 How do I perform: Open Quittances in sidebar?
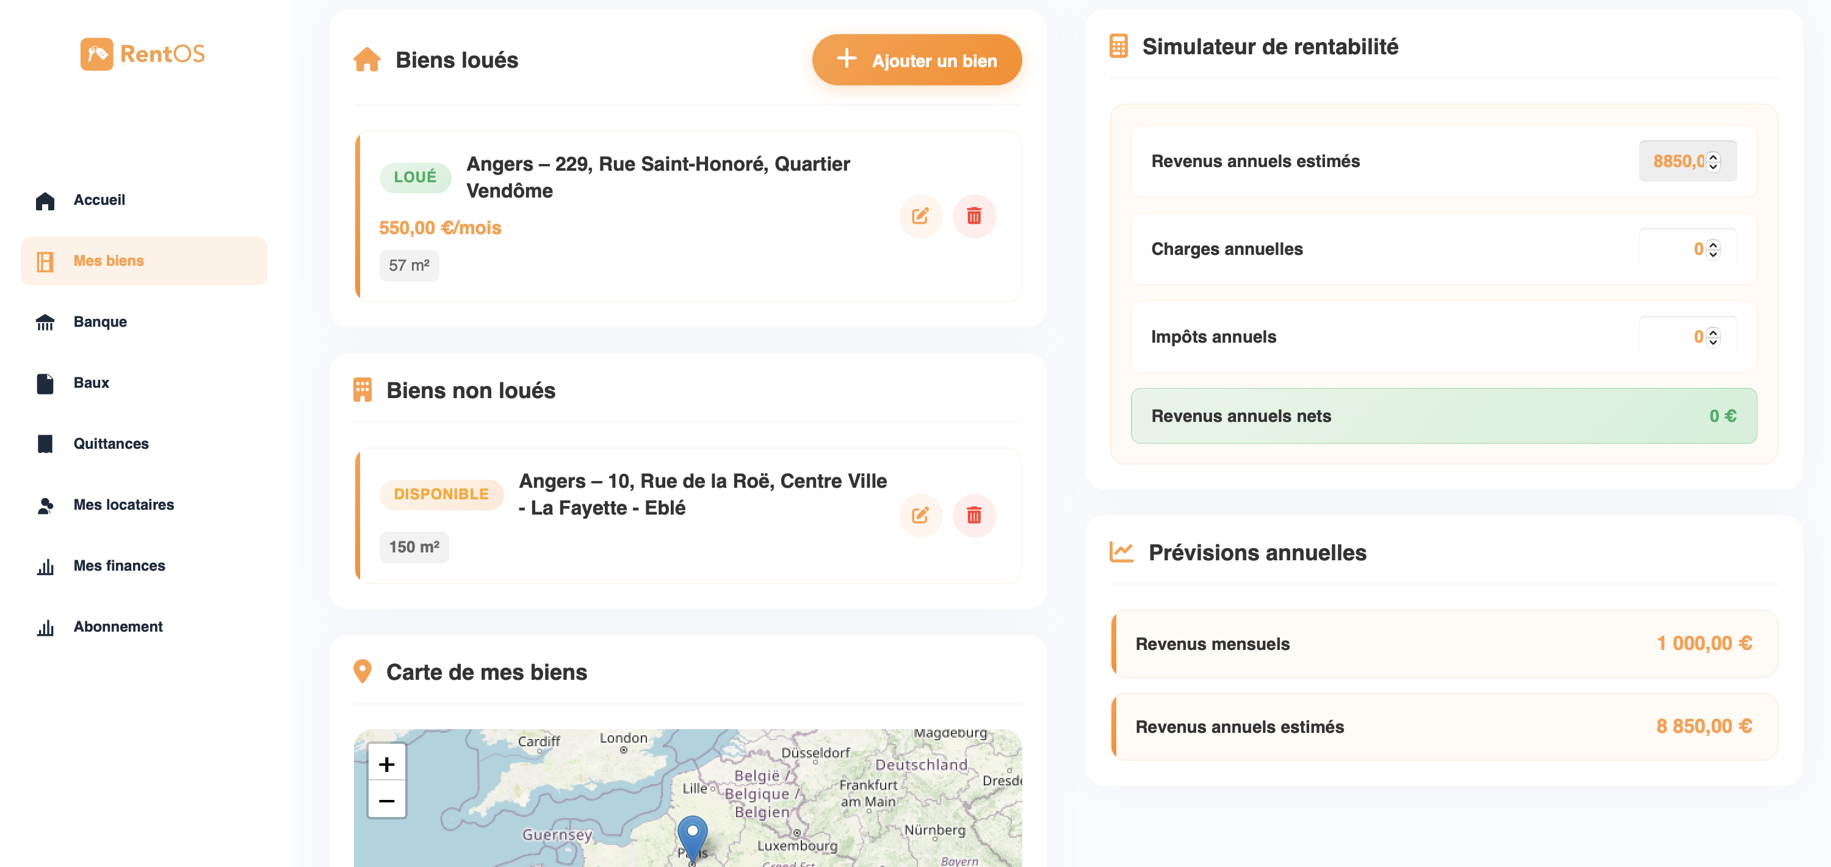tap(111, 444)
